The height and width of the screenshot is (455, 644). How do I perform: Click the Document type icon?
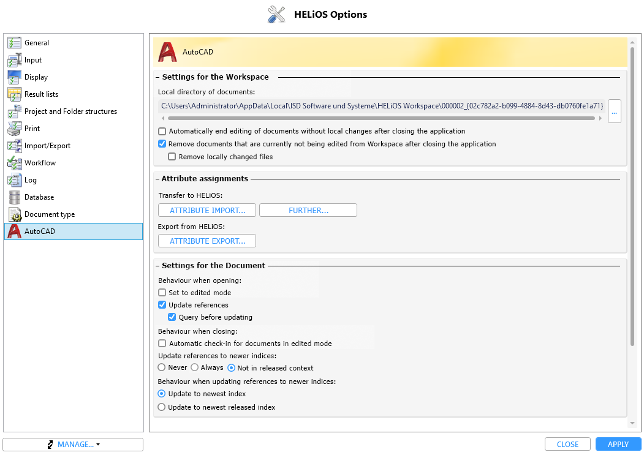pyautogui.click(x=14, y=214)
